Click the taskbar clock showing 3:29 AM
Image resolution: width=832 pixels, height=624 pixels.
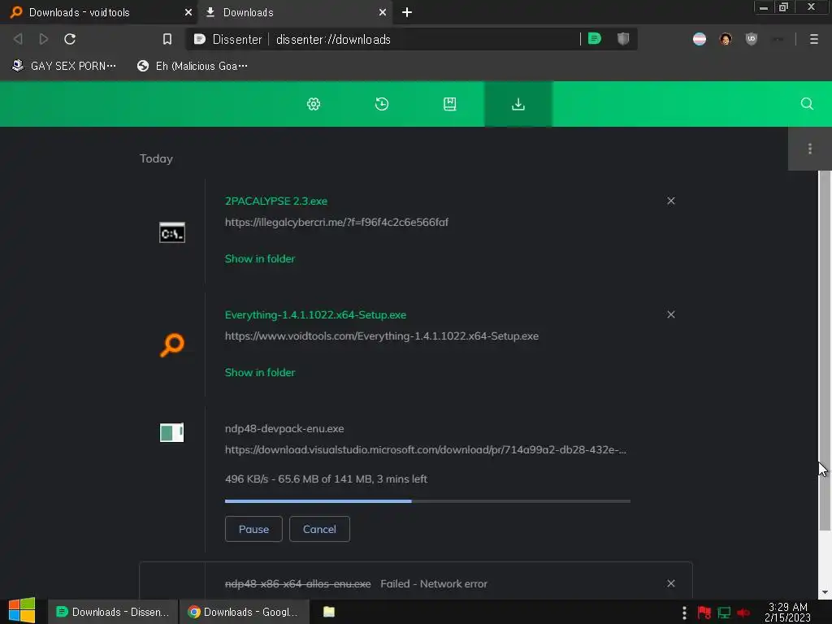787,613
